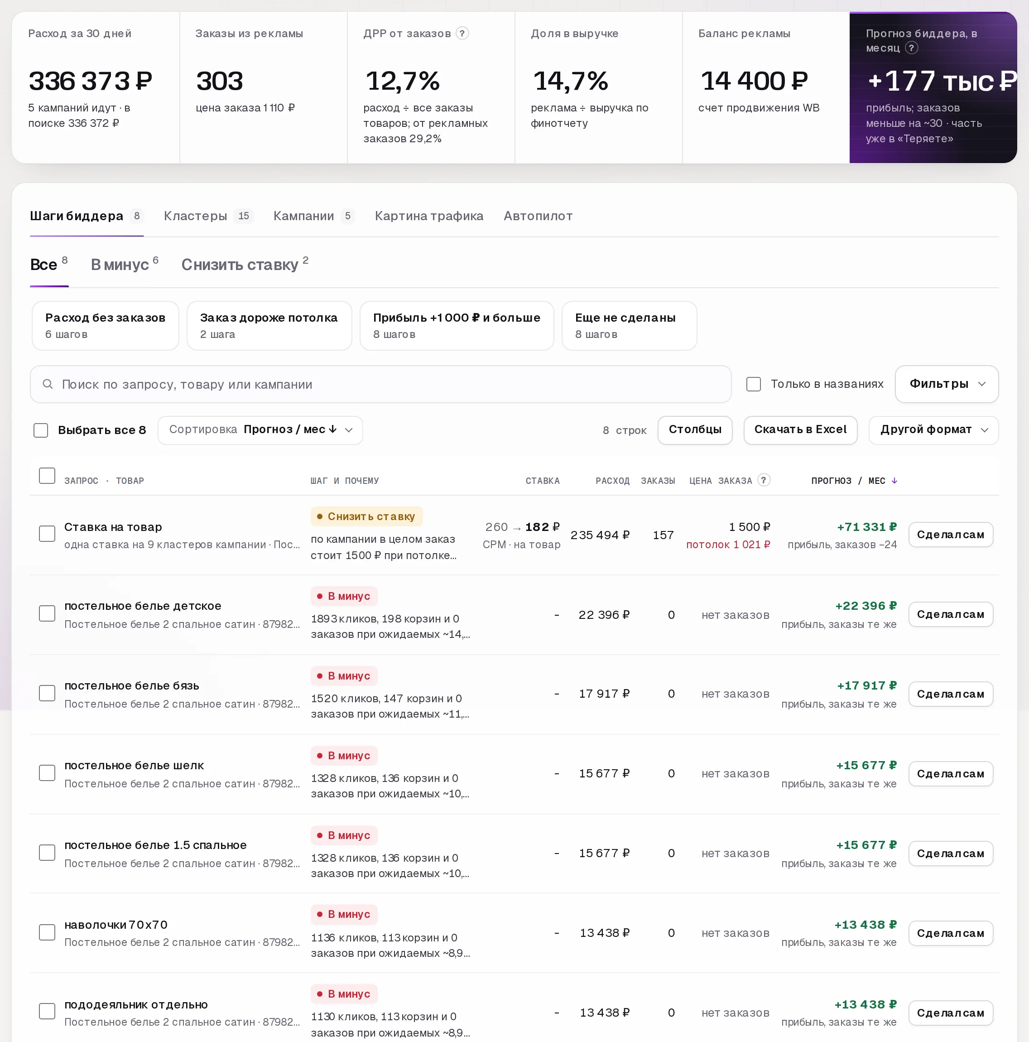Click the Скачать в Excel button
1029x1042 pixels.
tap(800, 430)
